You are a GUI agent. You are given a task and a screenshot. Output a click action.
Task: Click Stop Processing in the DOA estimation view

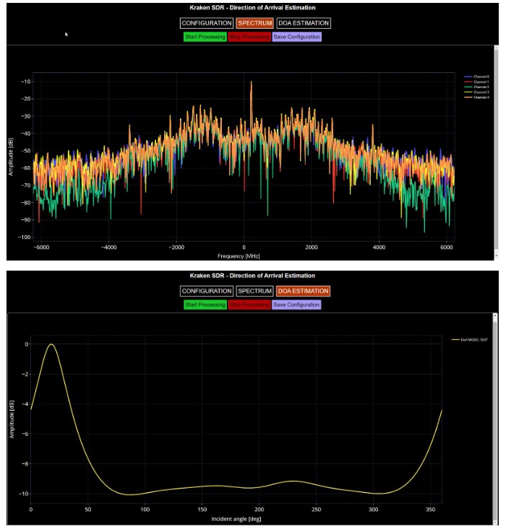point(249,305)
